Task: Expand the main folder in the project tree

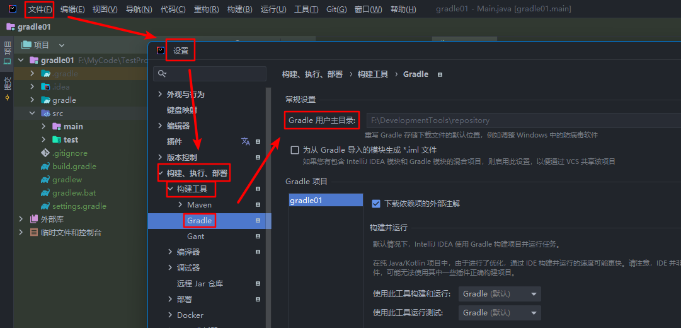Action: [x=43, y=126]
